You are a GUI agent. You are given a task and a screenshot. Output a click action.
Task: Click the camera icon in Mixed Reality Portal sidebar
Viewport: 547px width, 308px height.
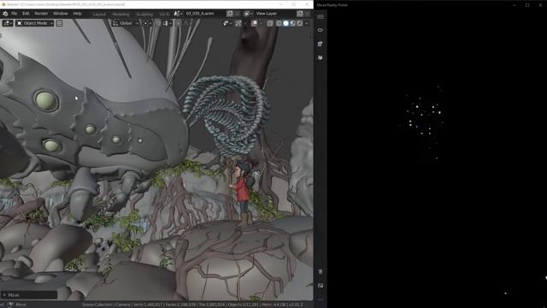[321, 271]
